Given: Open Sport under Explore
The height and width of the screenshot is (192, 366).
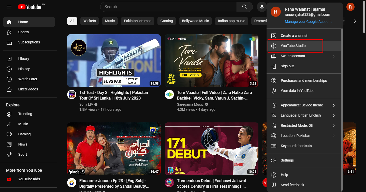Looking at the screenshot, I should coord(29,155).
